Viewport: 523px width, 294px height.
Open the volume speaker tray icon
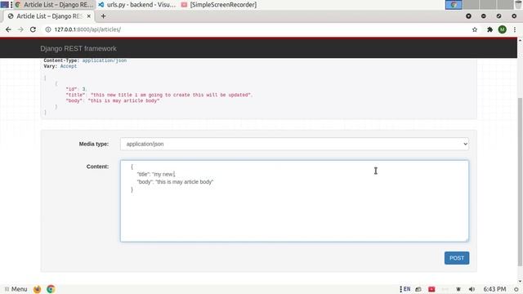click(472, 289)
